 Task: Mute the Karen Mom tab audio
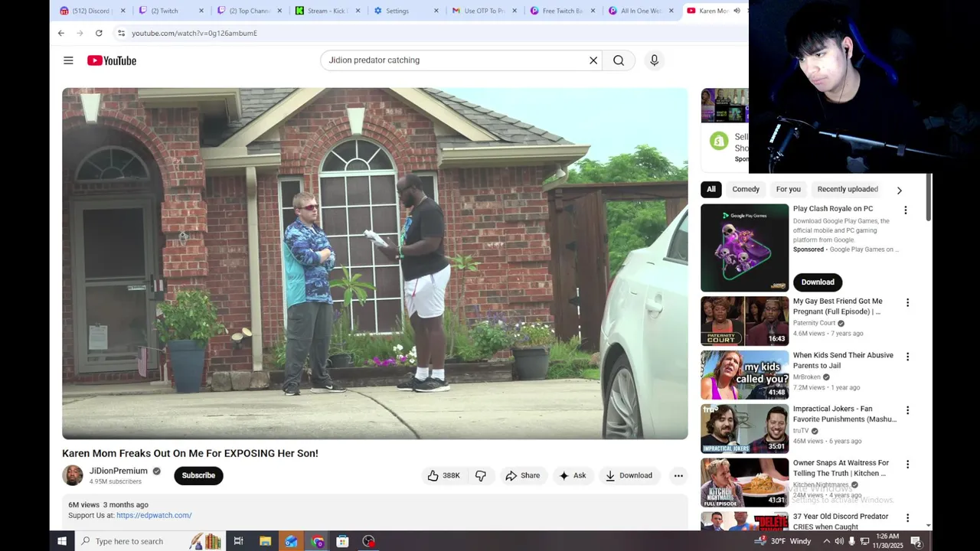click(737, 11)
